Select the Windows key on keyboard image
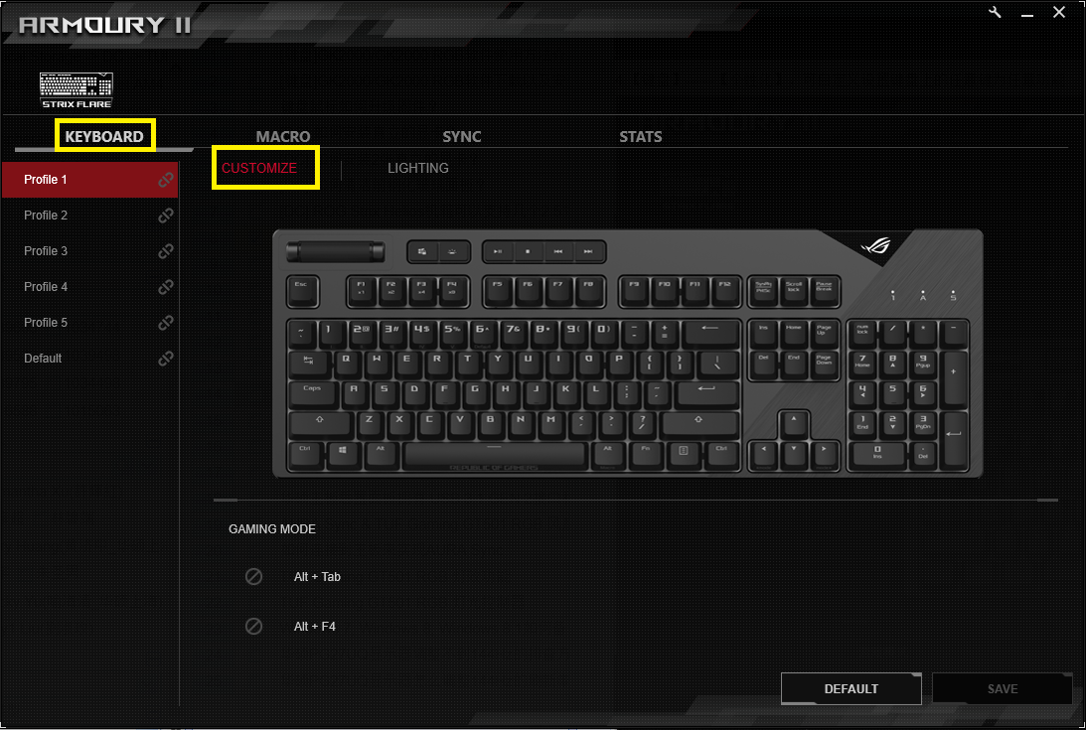This screenshot has width=1086, height=730. coord(342,456)
